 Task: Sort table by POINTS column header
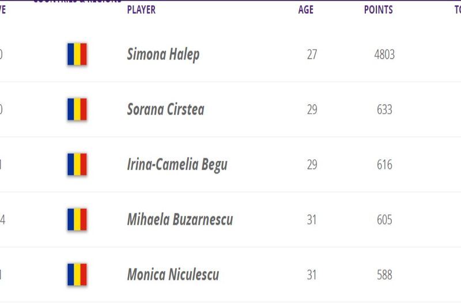coord(379,10)
